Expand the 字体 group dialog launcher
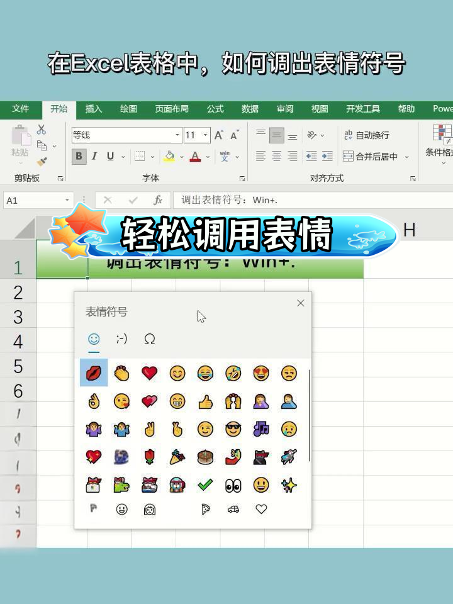The width and height of the screenshot is (453, 604). 242,178
